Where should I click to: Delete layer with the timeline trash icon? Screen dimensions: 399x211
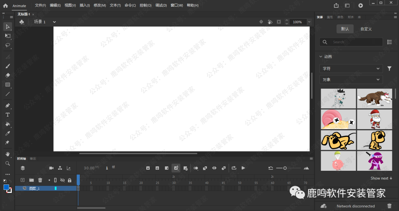40,180
